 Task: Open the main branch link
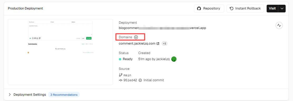127,75
